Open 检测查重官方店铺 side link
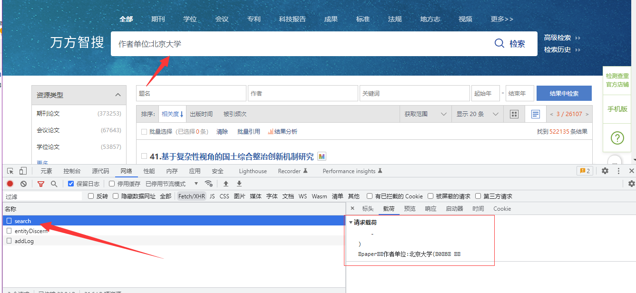Image resolution: width=636 pixels, height=293 pixels. (x=617, y=80)
